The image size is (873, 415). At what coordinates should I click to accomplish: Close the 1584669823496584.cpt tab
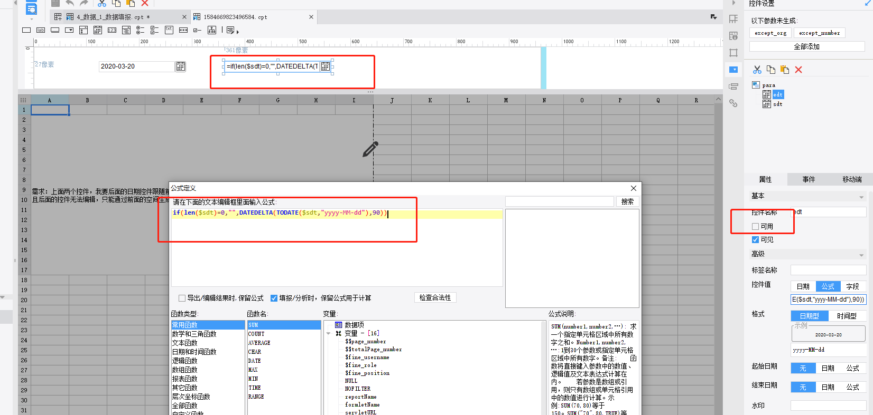pos(311,17)
